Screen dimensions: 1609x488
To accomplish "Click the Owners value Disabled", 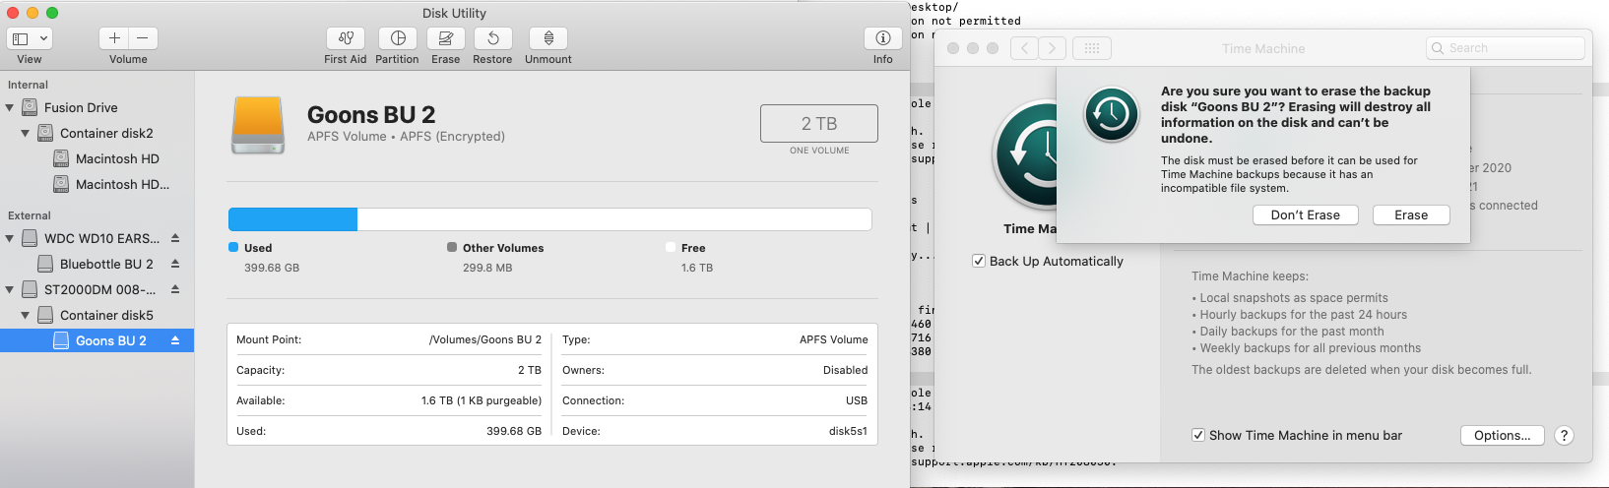I will point(846,370).
